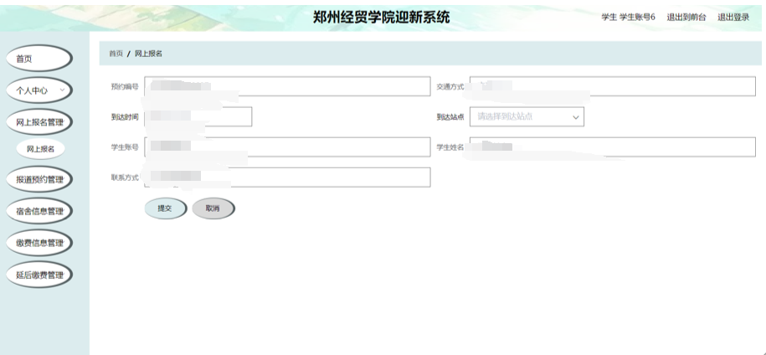Click the 取消 button
The width and height of the screenshot is (766, 355).
pyautogui.click(x=213, y=208)
